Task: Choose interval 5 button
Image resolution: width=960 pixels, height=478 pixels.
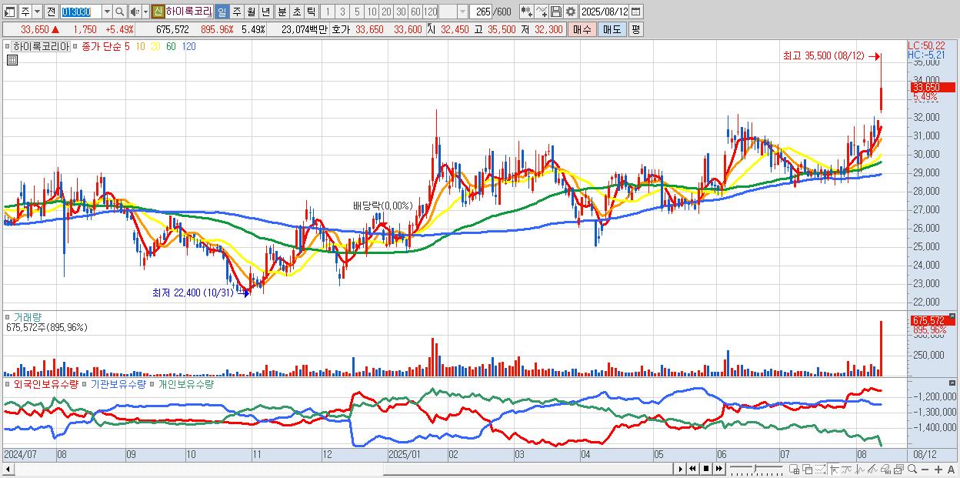Action: (357, 12)
